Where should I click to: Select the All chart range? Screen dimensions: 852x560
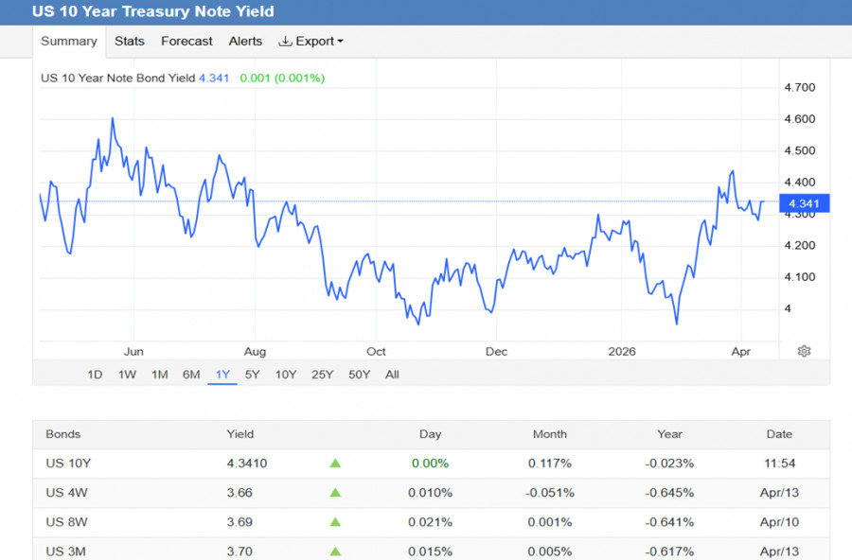pos(392,375)
